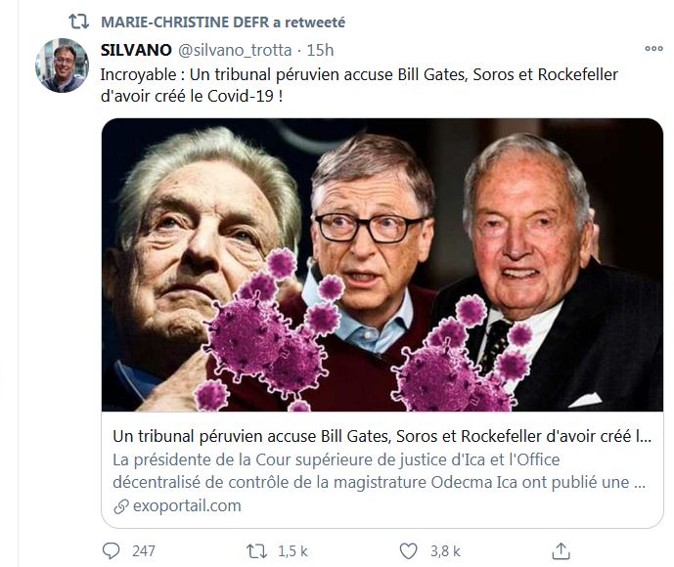This screenshot has height=567, width=674.
Task: Open the exoportail.com source link
Action: tap(185, 506)
